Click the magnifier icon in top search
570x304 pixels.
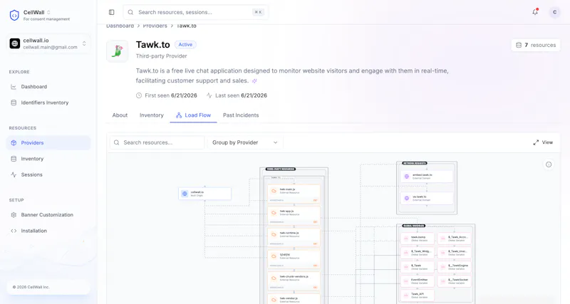[x=130, y=12]
